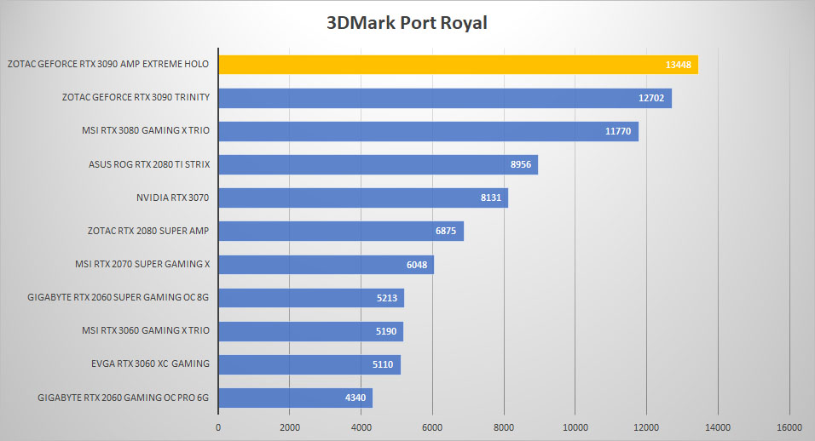
Task: Select the GIGABYTE RTX 2060 GAMING OC PRO 6G label
Action: point(123,398)
